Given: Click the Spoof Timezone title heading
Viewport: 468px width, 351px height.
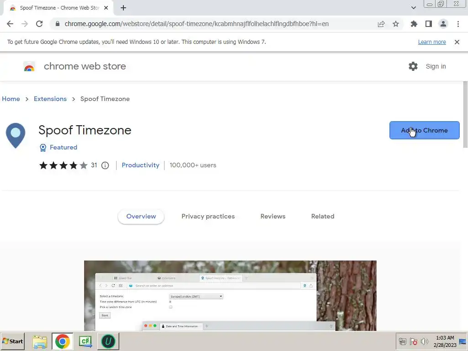Looking at the screenshot, I should tap(85, 130).
